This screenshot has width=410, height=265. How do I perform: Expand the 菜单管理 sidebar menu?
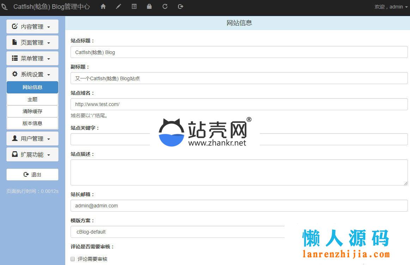point(32,58)
